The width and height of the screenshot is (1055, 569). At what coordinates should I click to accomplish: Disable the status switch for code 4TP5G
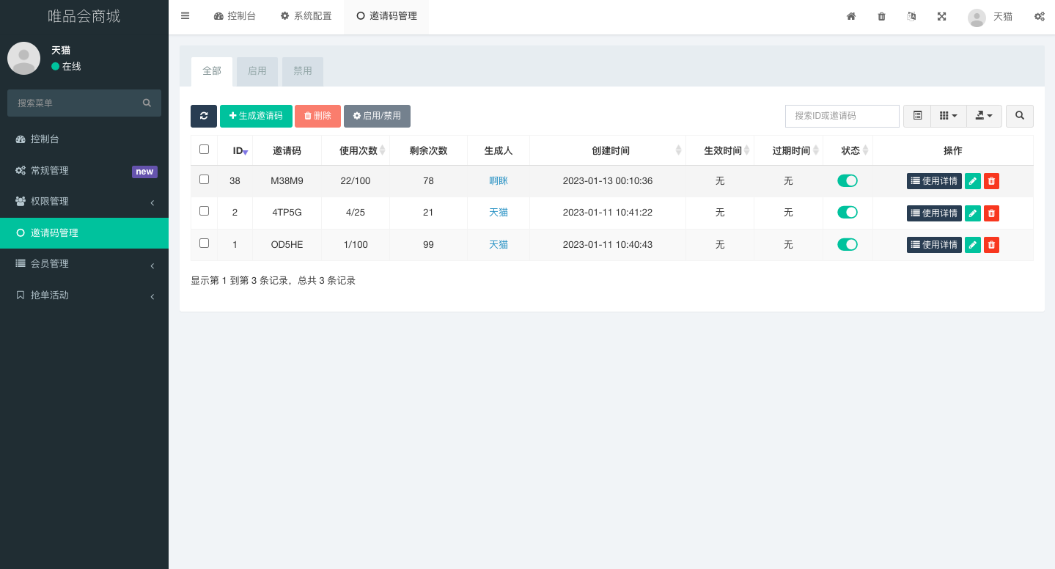847,213
